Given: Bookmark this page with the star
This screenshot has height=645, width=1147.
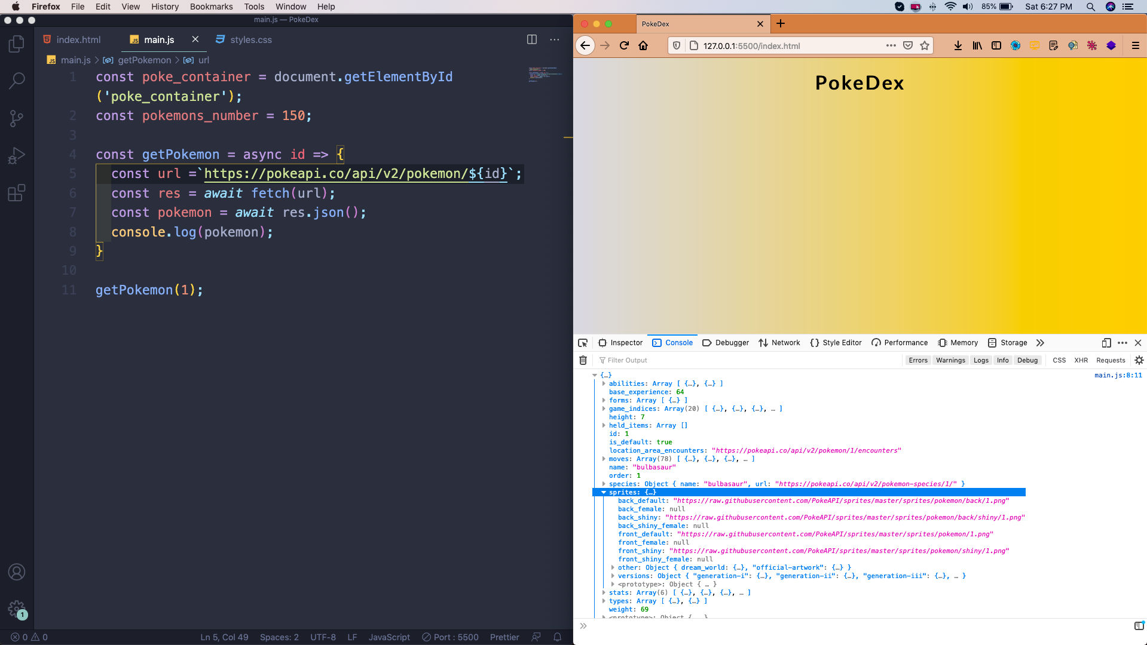Looking at the screenshot, I should coord(925,45).
